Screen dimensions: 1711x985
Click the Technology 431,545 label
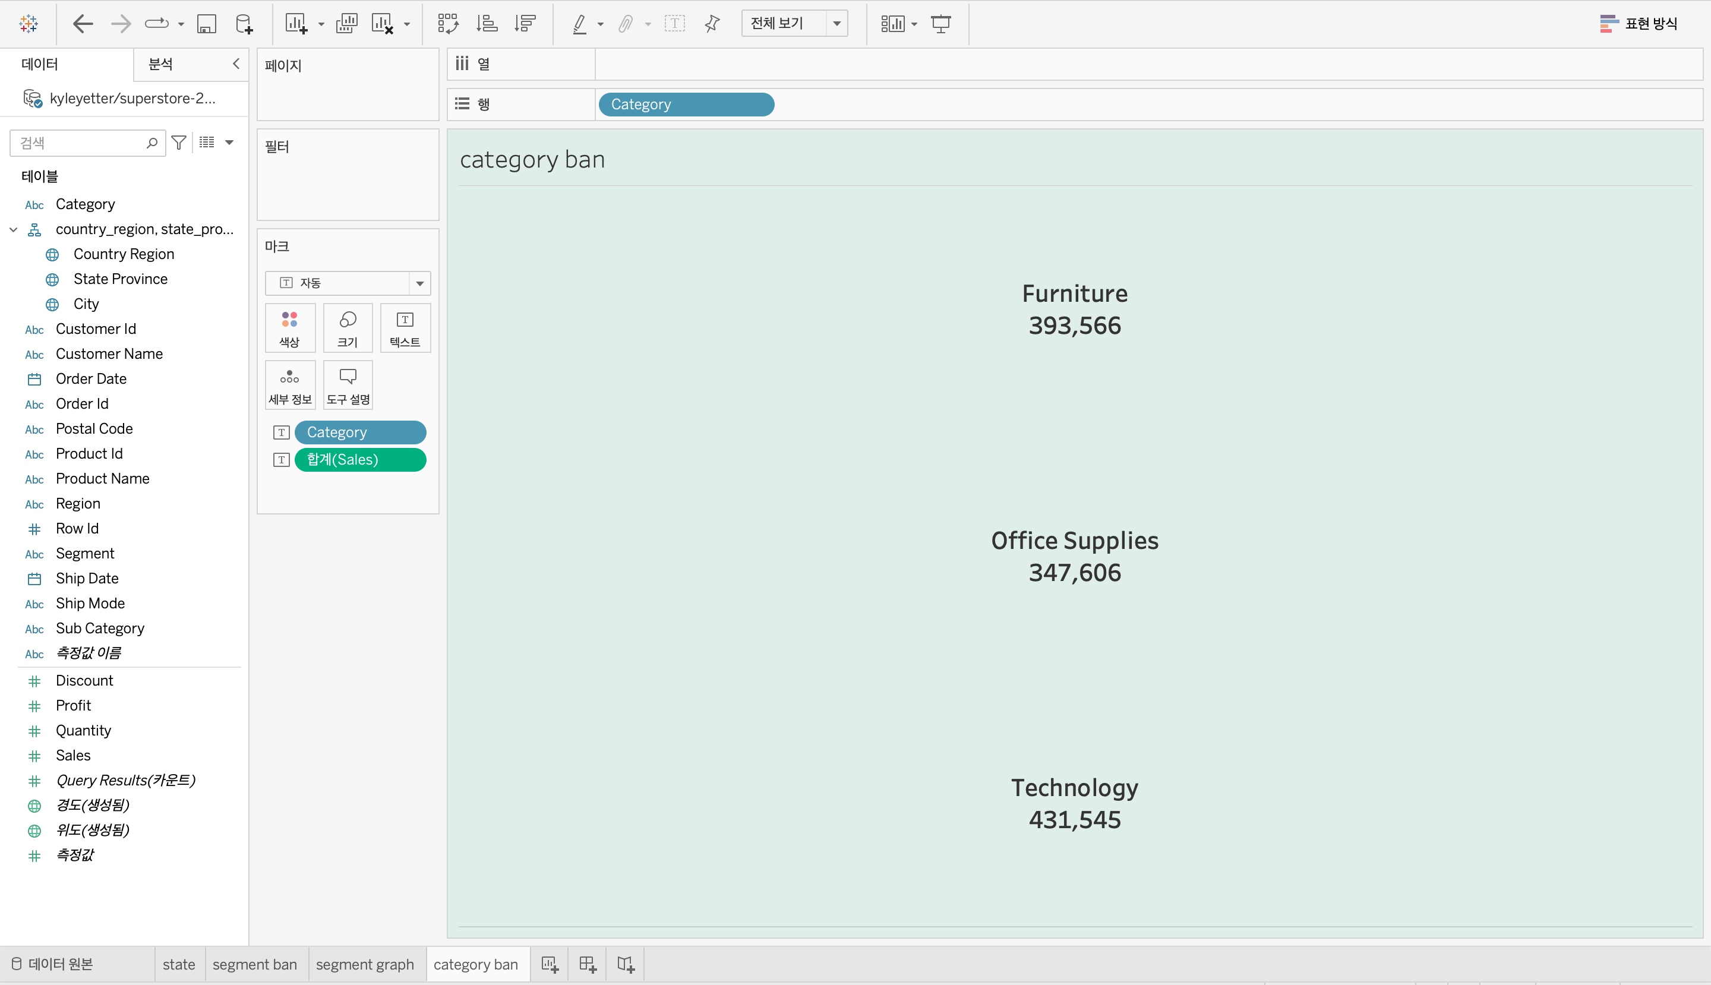tap(1074, 804)
